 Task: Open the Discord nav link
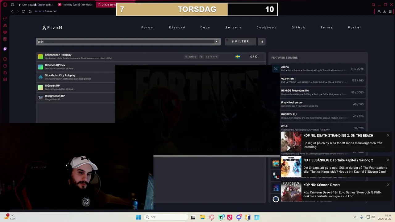[x=177, y=27]
